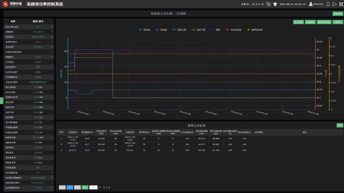Click end time cell 03:16.1
344x193 pixels.
click(130, 150)
